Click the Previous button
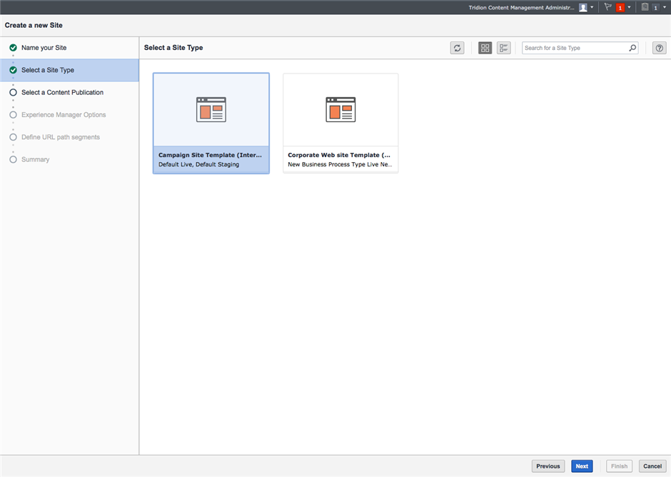 point(548,466)
